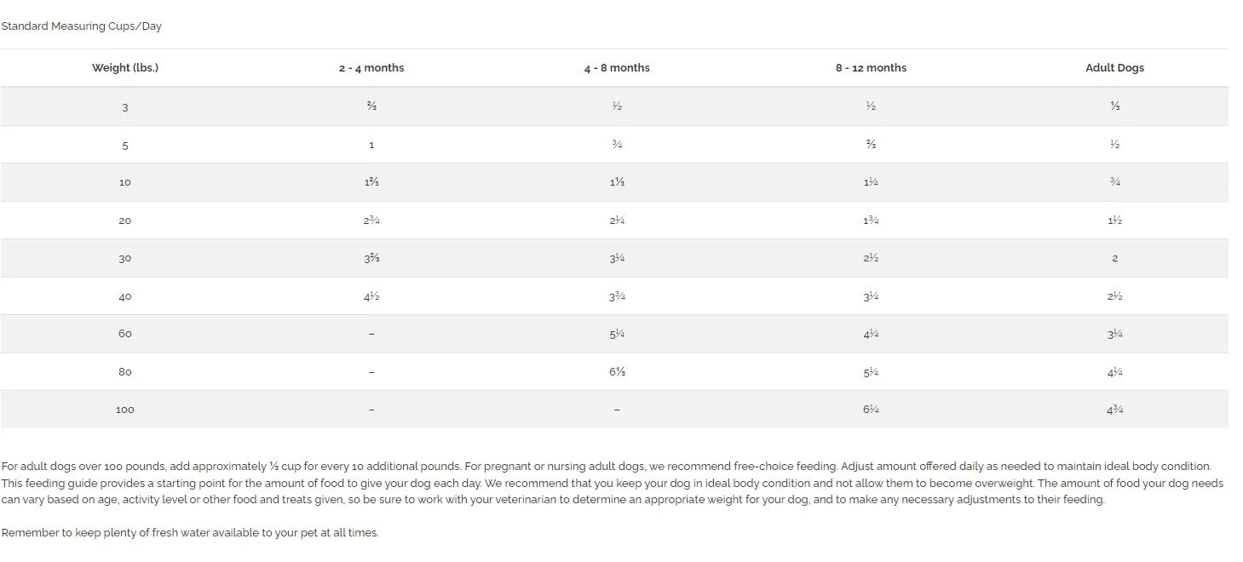Screen dimensions: 1243x562
Task: Select the weight cell showing 100
Action: click(125, 410)
